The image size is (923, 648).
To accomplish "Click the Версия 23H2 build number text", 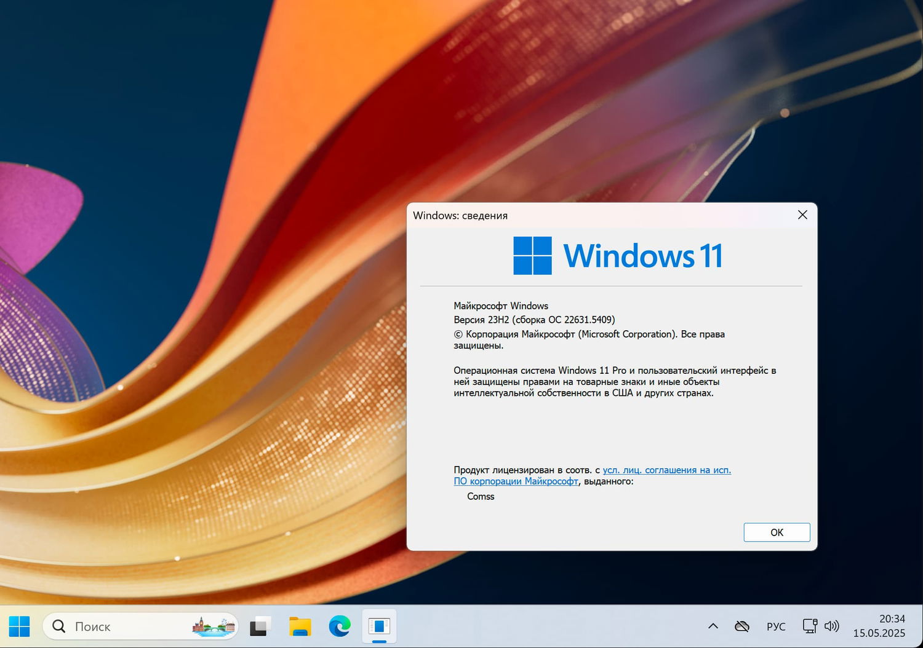I will click(534, 320).
